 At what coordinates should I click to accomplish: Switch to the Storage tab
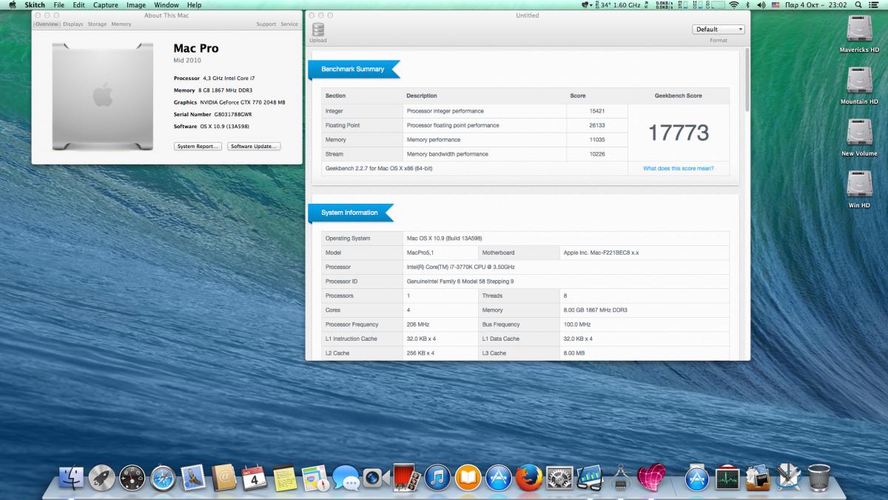pyautogui.click(x=97, y=24)
